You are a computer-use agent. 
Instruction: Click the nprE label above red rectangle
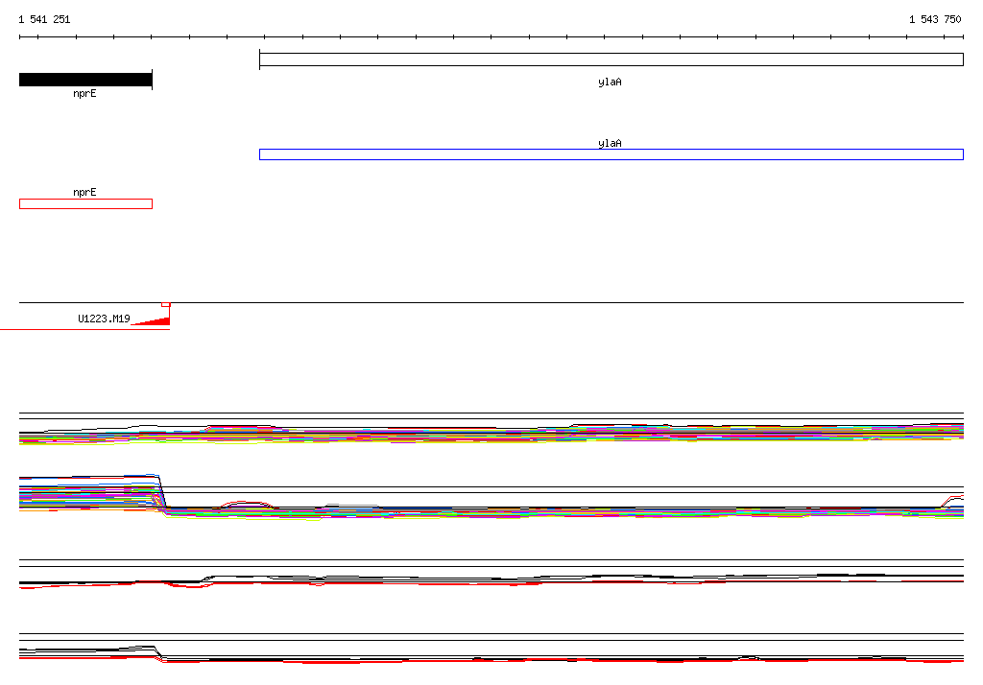(84, 192)
